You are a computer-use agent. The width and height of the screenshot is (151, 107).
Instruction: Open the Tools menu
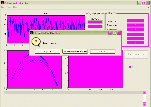click(x=9, y=7)
